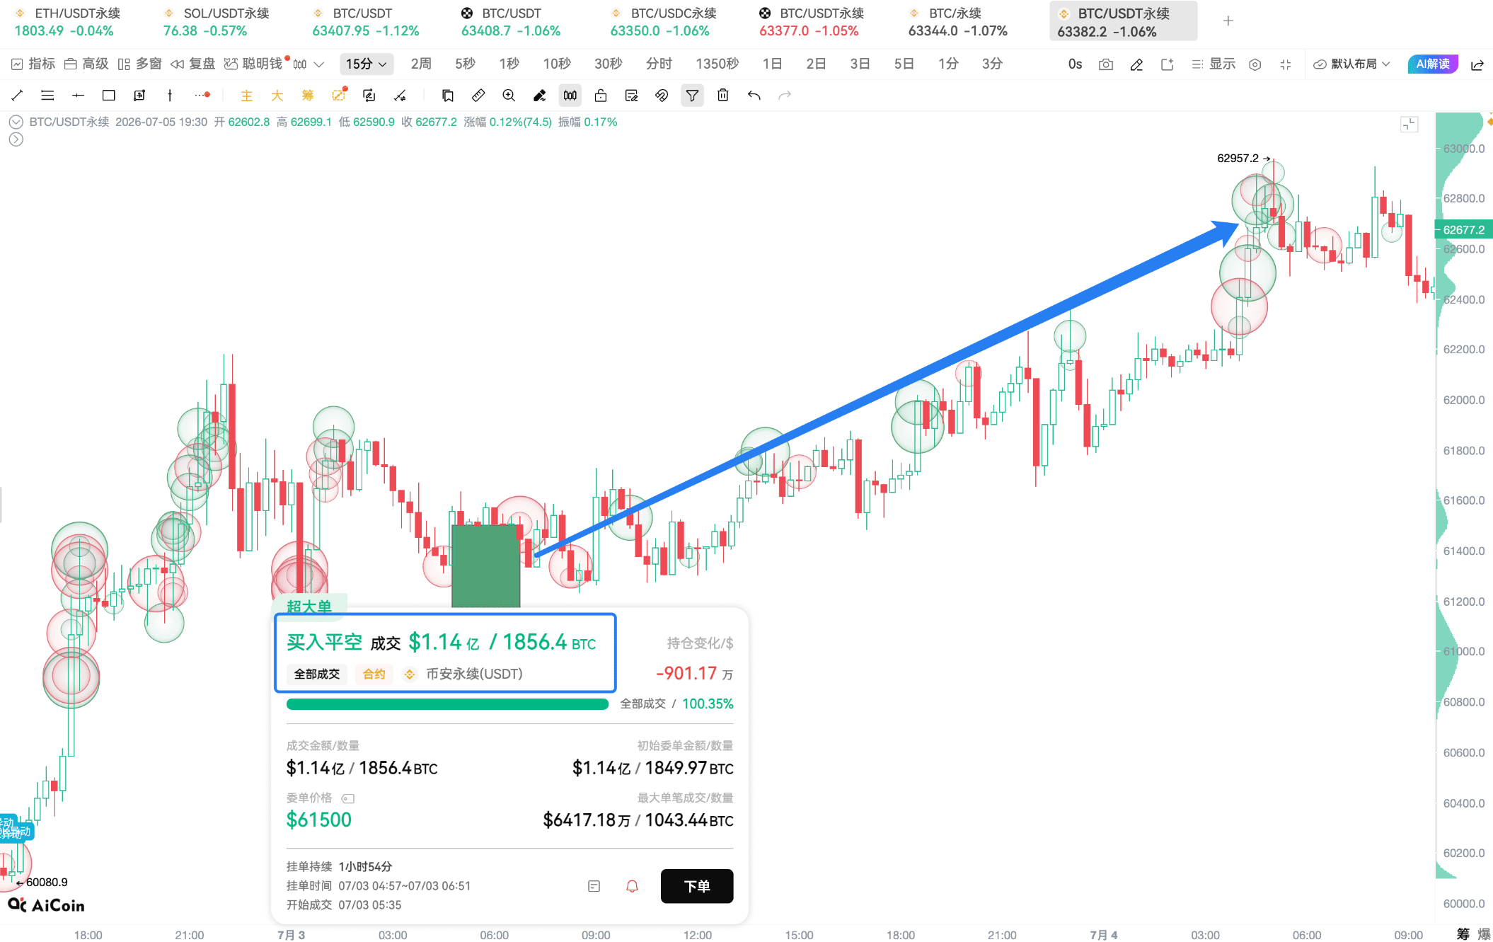This screenshot has width=1493, height=942.
Task: Select the 2周 timeframe
Action: pyautogui.click(x=421, y=64)
